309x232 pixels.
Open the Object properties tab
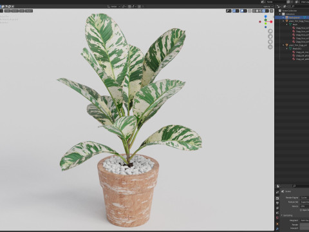277,224
